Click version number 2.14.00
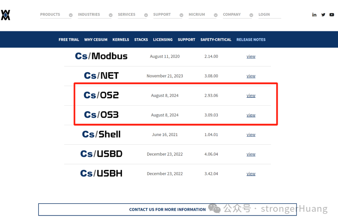Screen dimensions: 338x222 pos(211,57)
